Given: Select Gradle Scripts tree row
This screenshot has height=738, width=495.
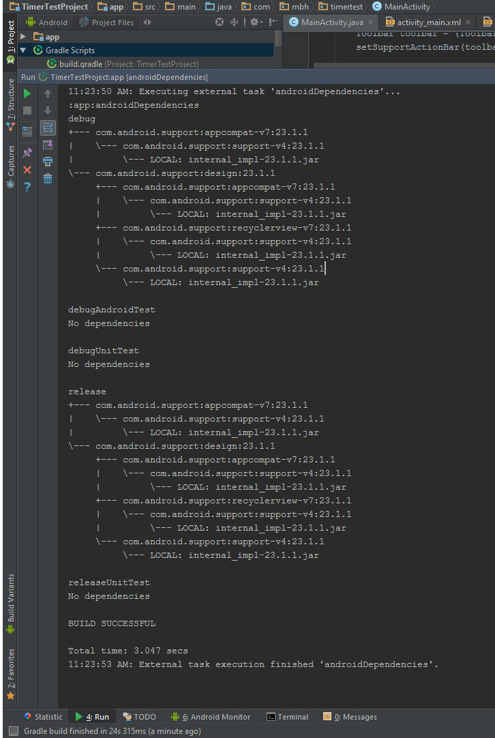Looking at the screenshot, I should [x=146, y=50].
